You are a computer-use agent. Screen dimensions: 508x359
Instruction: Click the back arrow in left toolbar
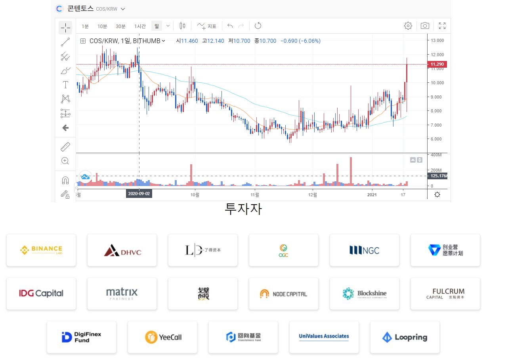[x=65, y=128]
